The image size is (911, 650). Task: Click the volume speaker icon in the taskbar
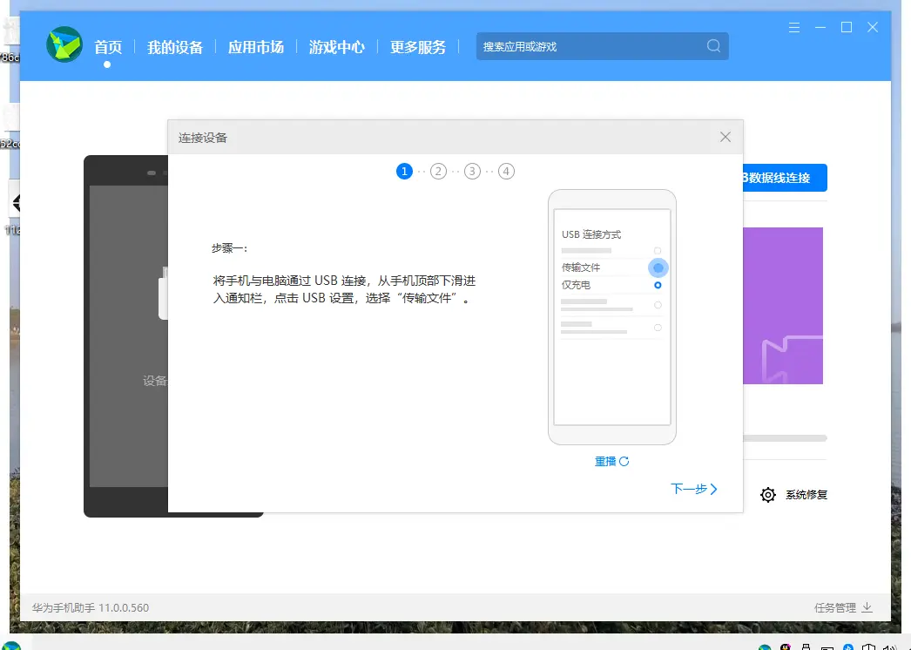tap(890, 647)
